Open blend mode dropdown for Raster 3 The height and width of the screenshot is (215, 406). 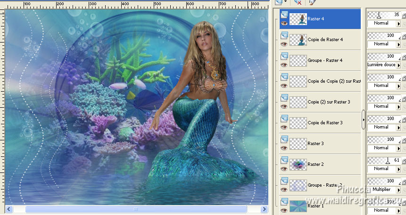pyautogui.click(x=398, y=148)
